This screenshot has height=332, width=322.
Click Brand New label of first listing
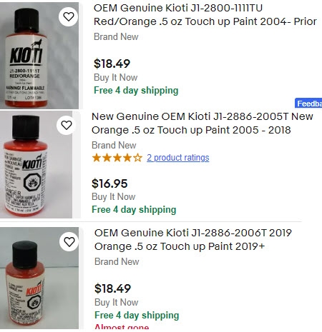[x=116, y=36]
